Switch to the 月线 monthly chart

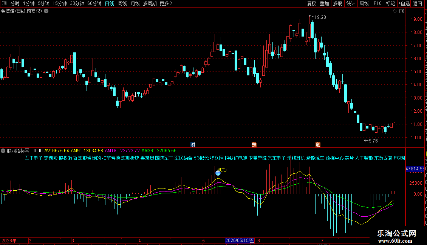click(x=135, y=3)
